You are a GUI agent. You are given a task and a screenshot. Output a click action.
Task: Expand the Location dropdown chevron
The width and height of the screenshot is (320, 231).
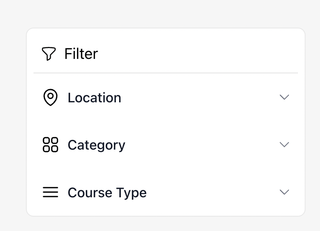pyautogui.click(x=284, y=97)
